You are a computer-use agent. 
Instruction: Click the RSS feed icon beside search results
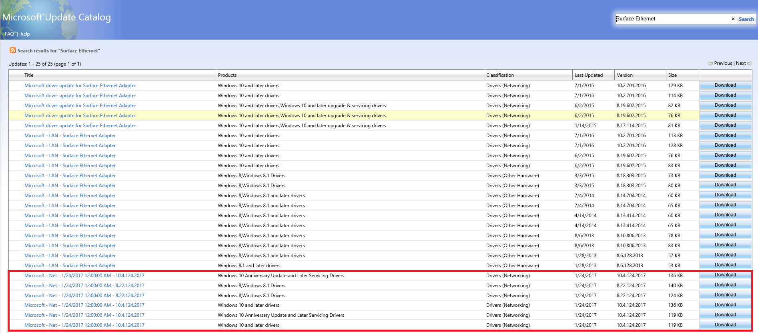[x=12, y=50]
